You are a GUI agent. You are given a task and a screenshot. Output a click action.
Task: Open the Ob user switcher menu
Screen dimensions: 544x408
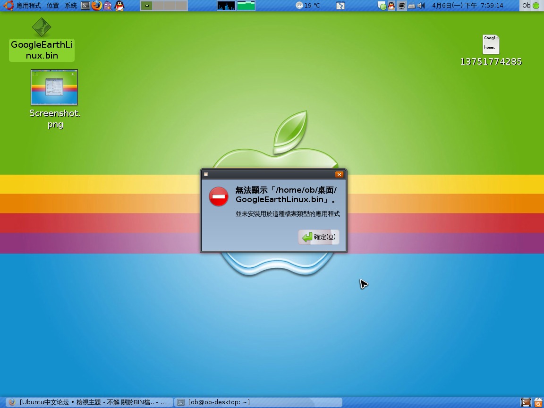[531, 6]
